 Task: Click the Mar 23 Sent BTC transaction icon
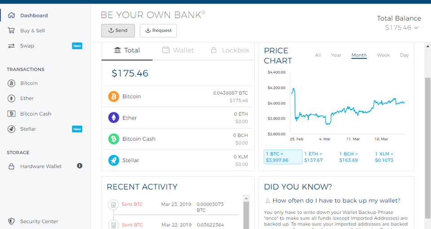(113, 205)
